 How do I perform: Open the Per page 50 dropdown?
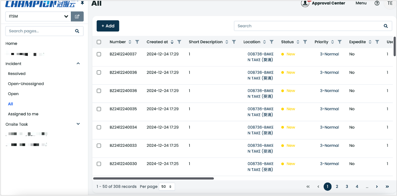(167, 186)
